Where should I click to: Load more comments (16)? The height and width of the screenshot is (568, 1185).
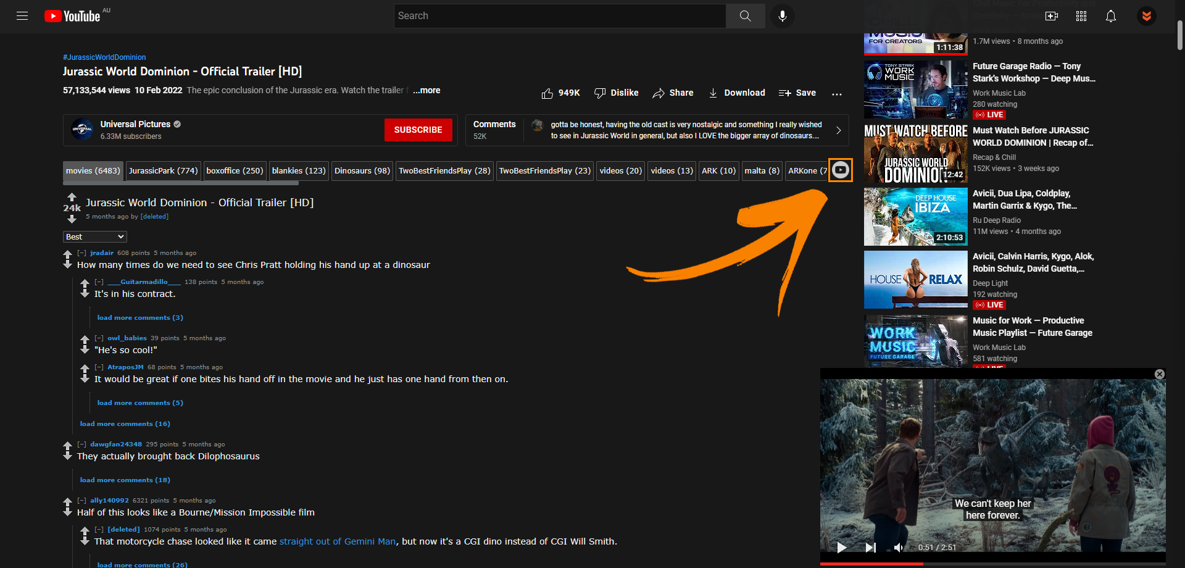(x=125, y=424)
